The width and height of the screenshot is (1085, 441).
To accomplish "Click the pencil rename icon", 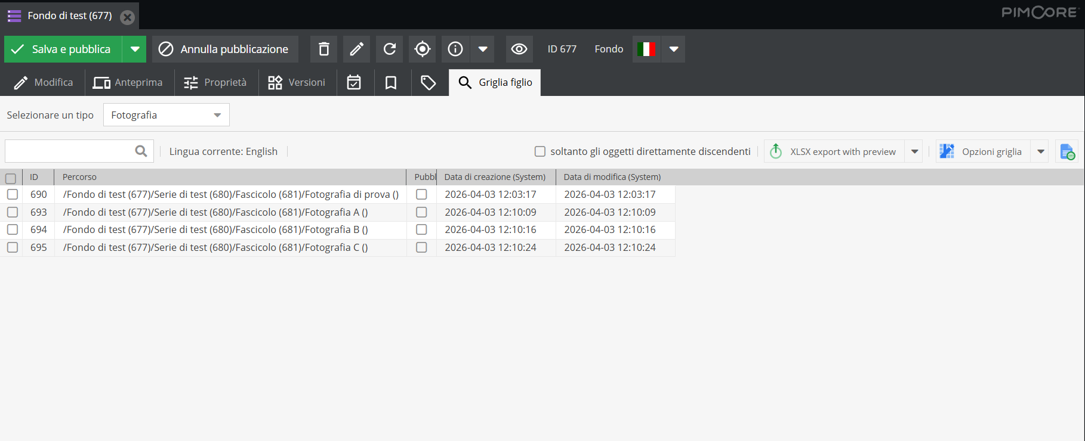I will 356,49.
